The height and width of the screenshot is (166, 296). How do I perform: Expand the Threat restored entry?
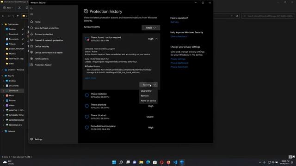coord(121,95)
